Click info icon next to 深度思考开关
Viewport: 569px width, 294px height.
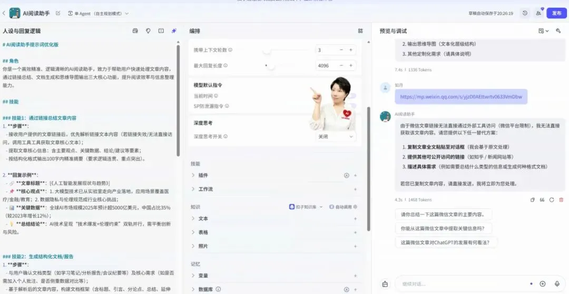(x=225, y=137)
